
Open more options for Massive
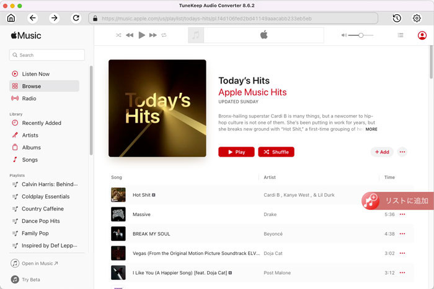coord(402,214)
